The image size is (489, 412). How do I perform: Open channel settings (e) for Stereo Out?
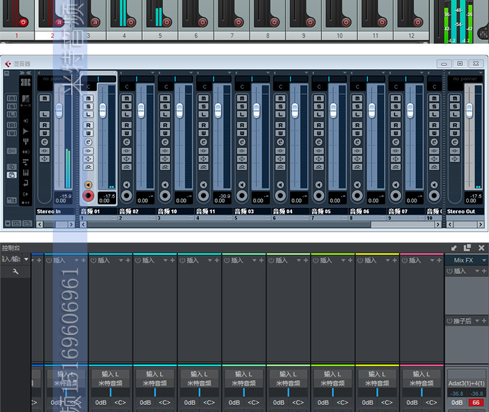click(454, 142)
